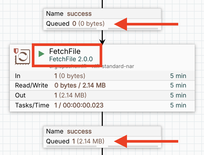Viewport: 204px width, 155px height.
Task: Click lower Queued 1 (2.14 MB) count
Action: click(88, 141)
